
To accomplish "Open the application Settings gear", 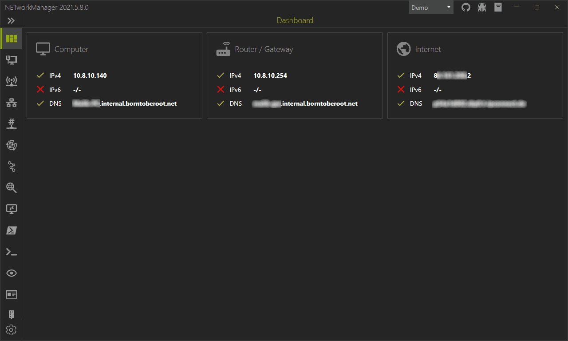I will click(x=11, y=330).
